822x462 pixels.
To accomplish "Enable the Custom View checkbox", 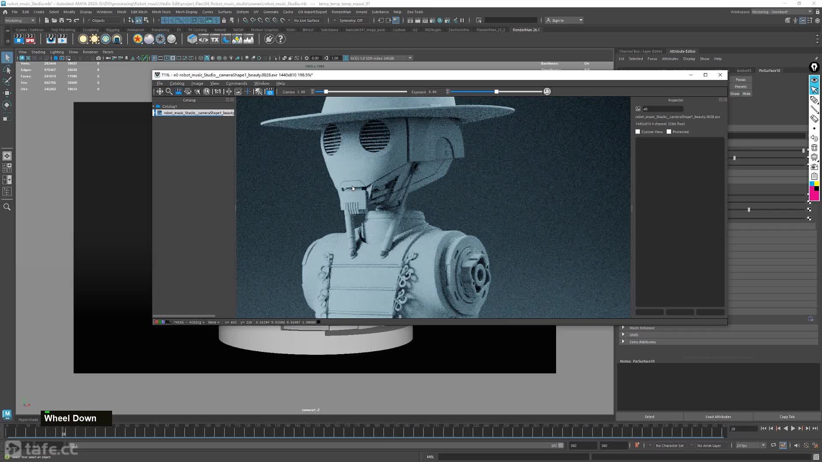I will tap(637, 132).
